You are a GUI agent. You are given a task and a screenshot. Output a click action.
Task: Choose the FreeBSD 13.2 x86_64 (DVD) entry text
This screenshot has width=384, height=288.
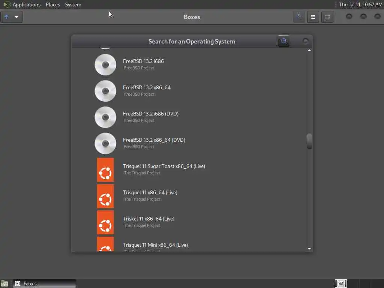(154, 140)
